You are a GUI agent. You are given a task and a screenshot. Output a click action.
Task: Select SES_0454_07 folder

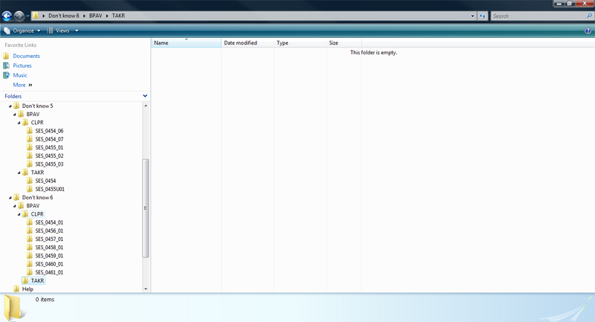click(49, 139)
